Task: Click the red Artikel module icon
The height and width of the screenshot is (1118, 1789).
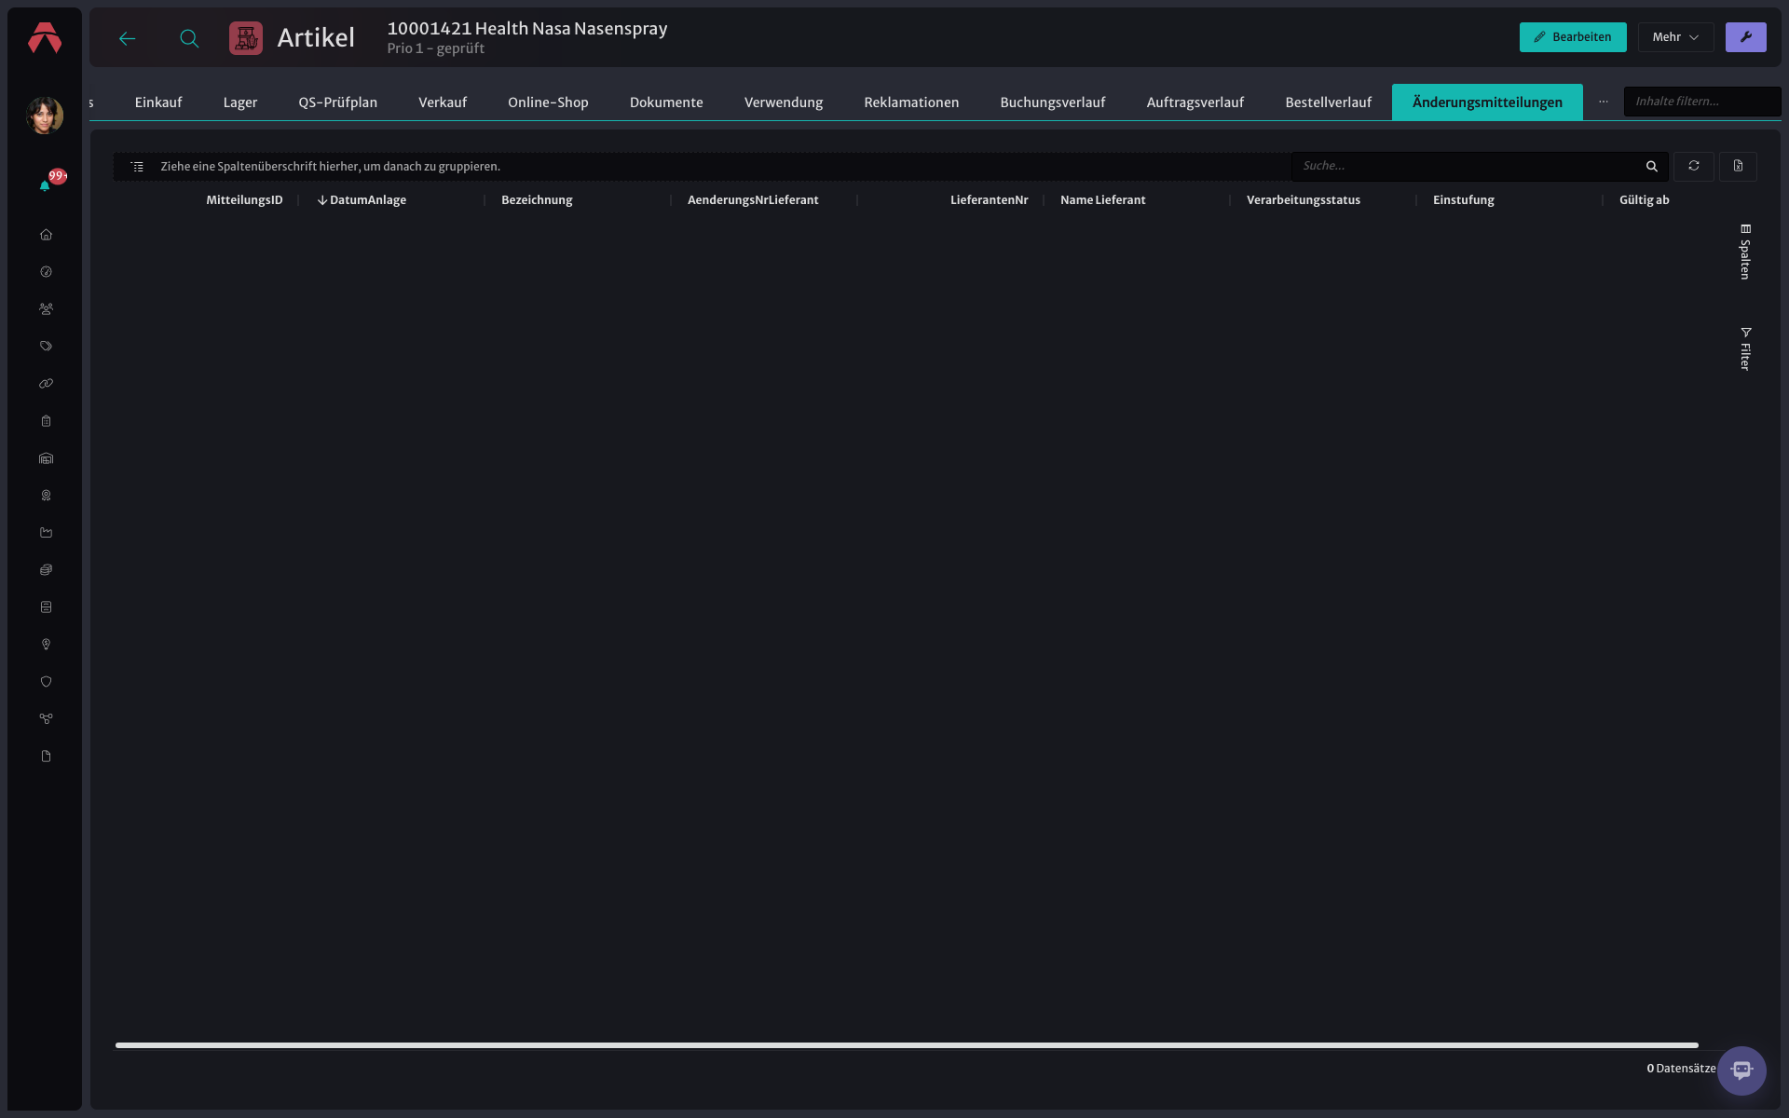Action: point(246,38)
